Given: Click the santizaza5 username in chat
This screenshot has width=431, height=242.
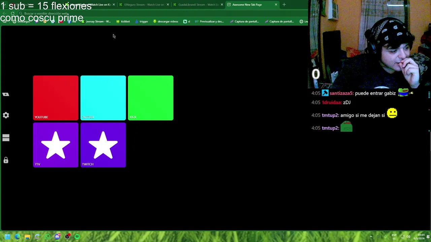Looking at the screenshot, I should click(341, 93).
